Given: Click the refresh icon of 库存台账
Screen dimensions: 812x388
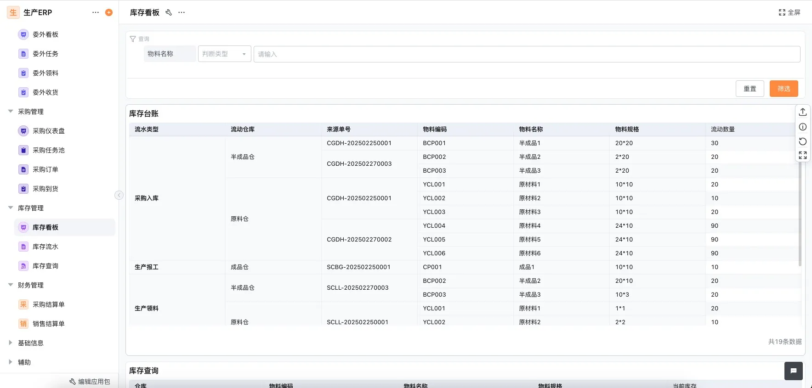Looking at the screenshot, I should tap(803, 141).
